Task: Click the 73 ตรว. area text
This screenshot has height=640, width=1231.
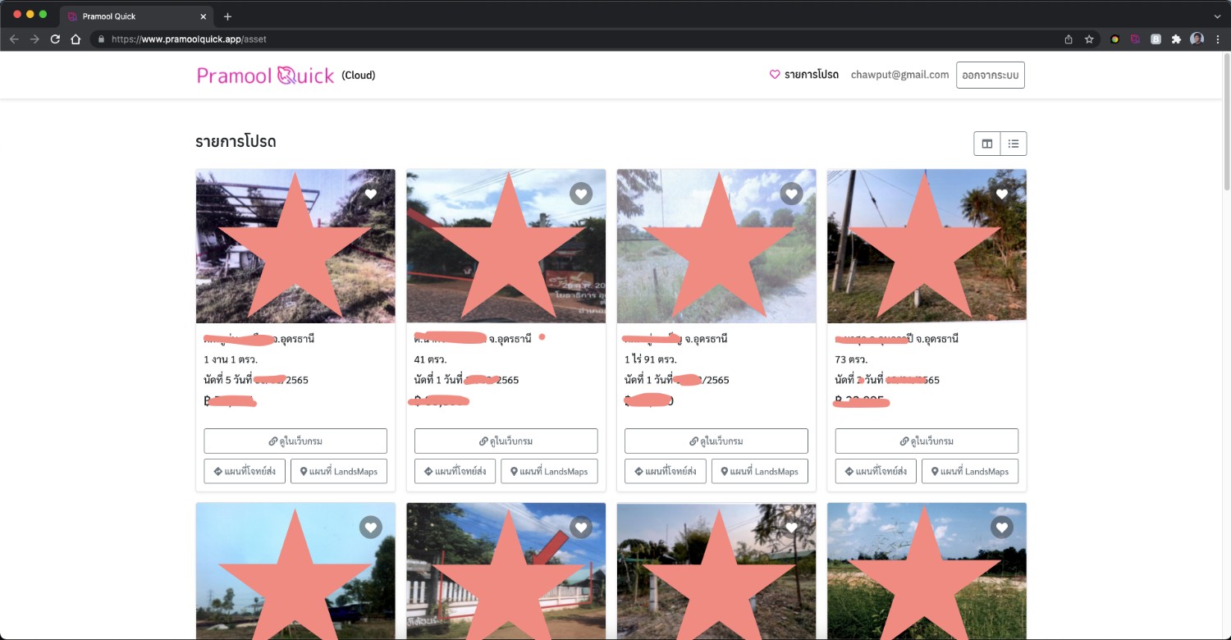Action: (851, 359)
